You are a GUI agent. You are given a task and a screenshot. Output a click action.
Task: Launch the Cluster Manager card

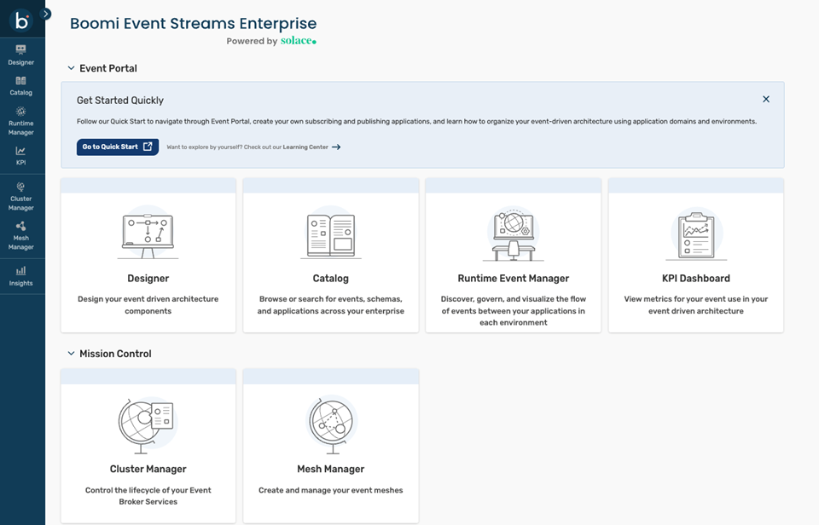tap(148, 445)
